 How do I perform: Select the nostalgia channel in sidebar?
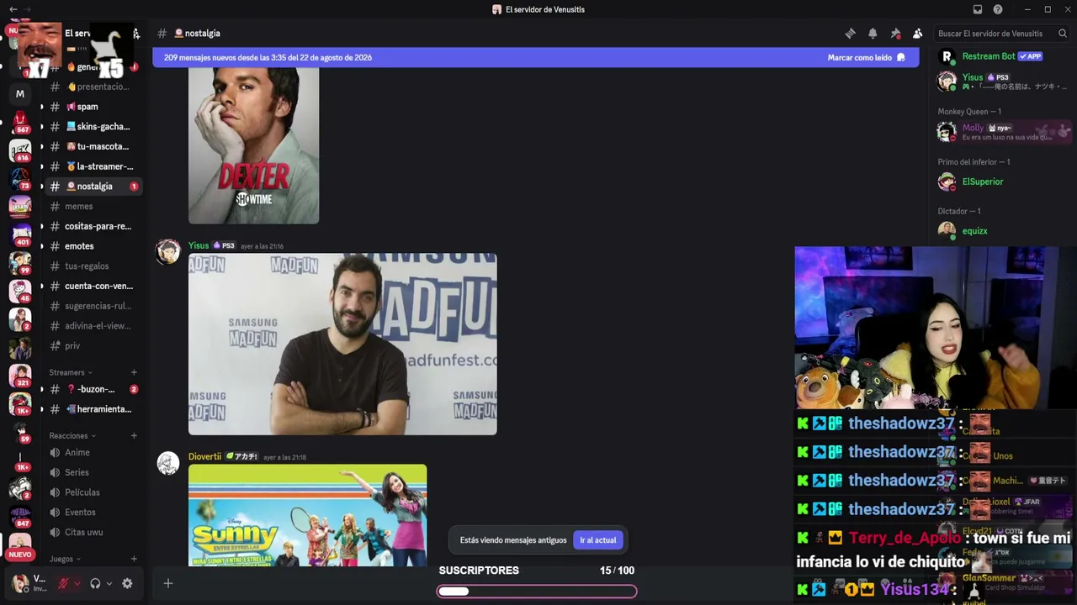coord(93,187)
